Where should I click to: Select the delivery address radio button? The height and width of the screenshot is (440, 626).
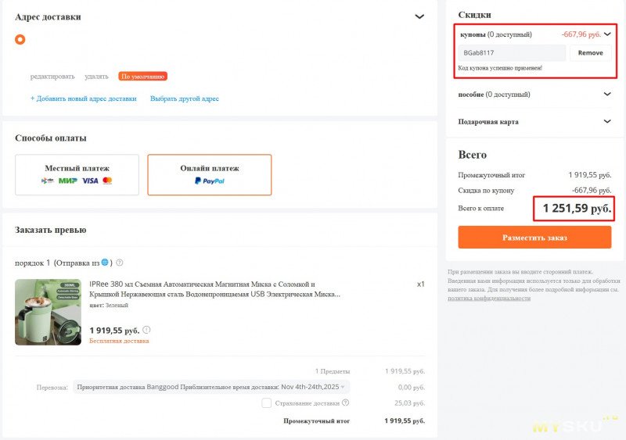(20, 39)
